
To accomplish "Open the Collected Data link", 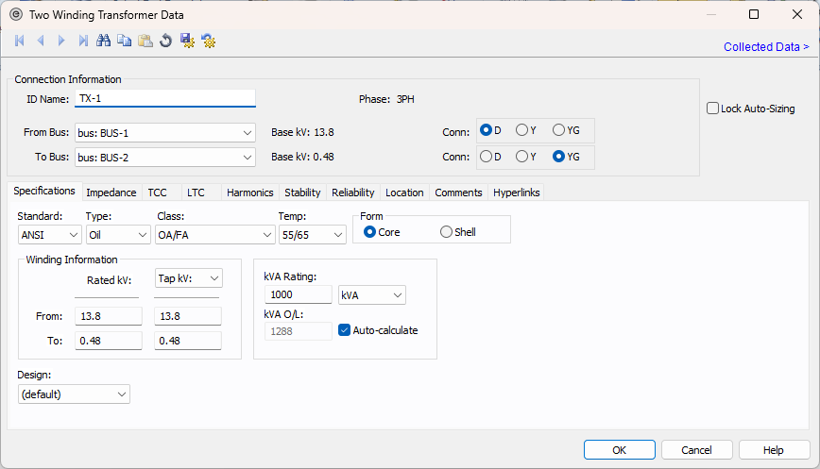I will tap(765, 47).
